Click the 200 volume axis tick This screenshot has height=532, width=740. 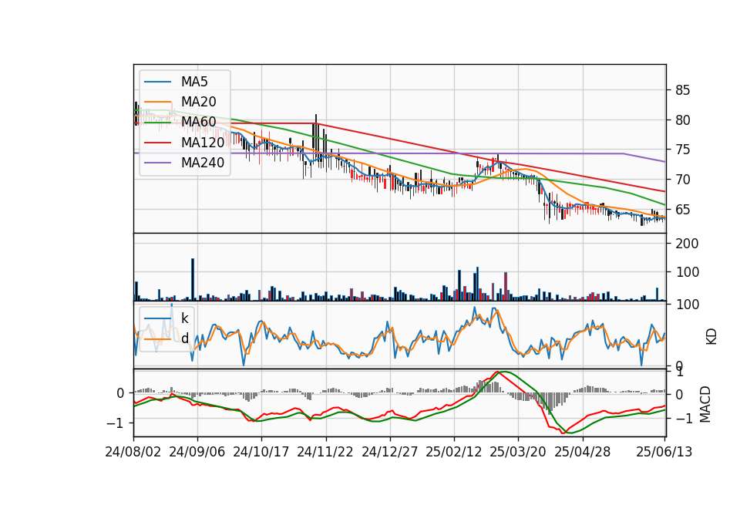click(687, 244)
